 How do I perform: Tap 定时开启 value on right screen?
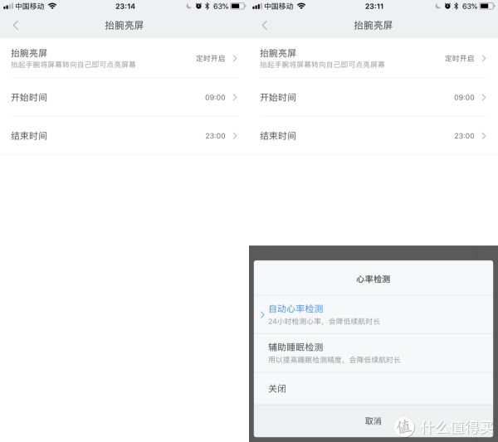click(x=459, y=58)
